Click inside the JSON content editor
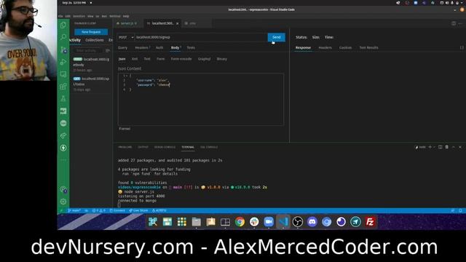 (x=201, y=99)
